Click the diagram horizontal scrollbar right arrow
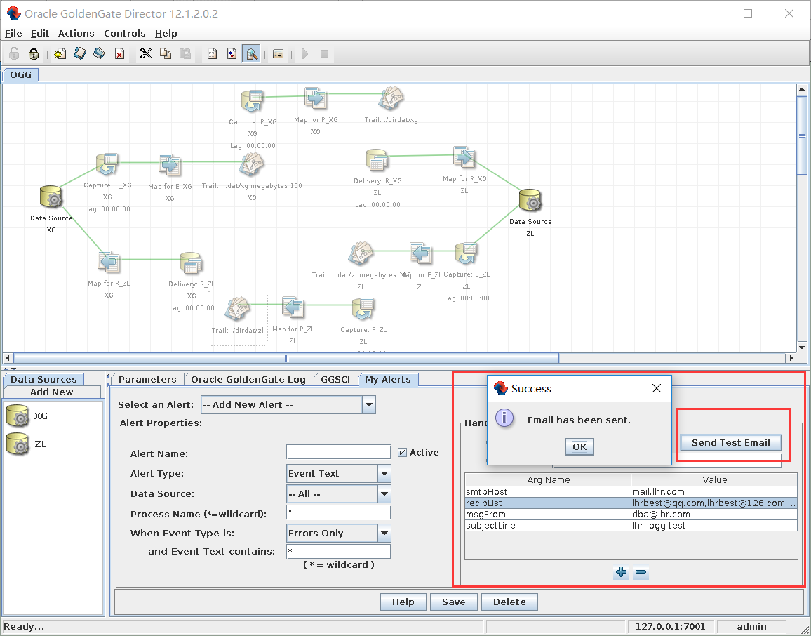The image size is (811, 636). tap(791, 358)
